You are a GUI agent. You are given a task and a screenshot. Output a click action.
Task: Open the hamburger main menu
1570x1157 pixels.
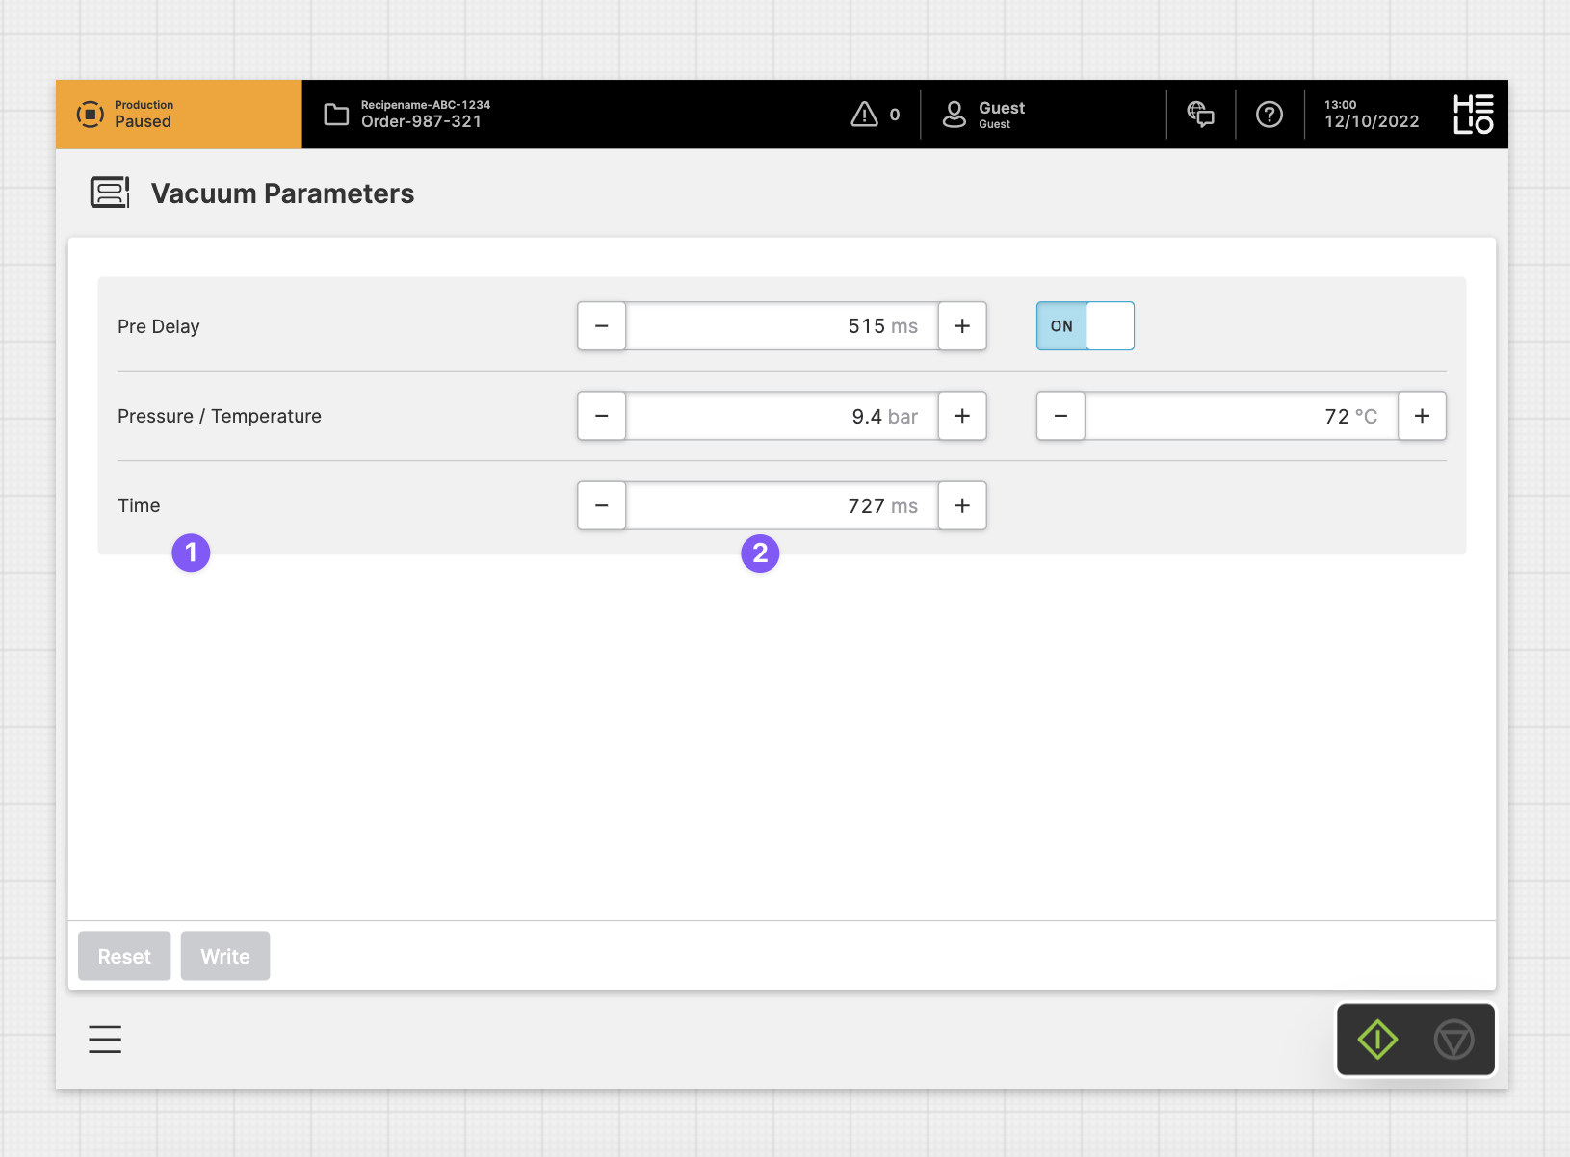point(105,1040)
